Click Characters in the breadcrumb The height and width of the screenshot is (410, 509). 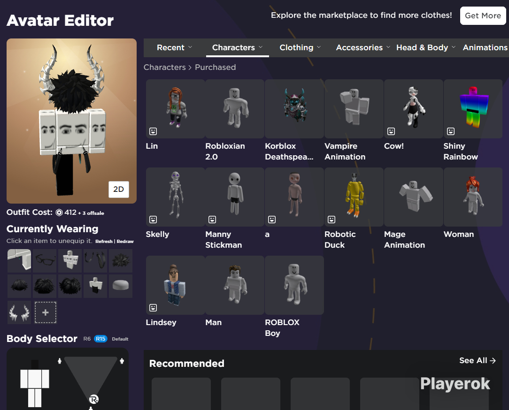pos(165,67)
